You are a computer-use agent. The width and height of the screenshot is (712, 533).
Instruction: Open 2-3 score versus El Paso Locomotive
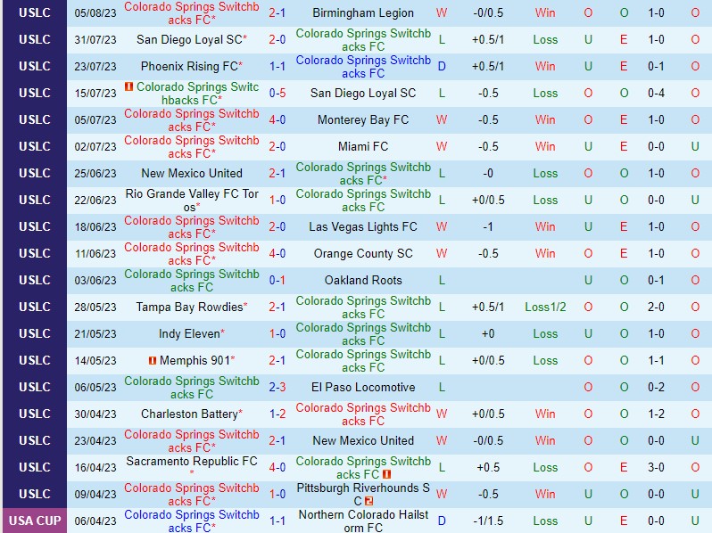[277, 388]
